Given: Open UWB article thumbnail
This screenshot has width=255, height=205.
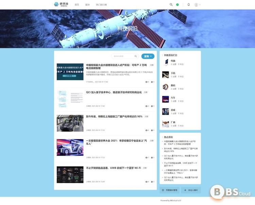Looking at the screenshot, I should pos(70,175).
